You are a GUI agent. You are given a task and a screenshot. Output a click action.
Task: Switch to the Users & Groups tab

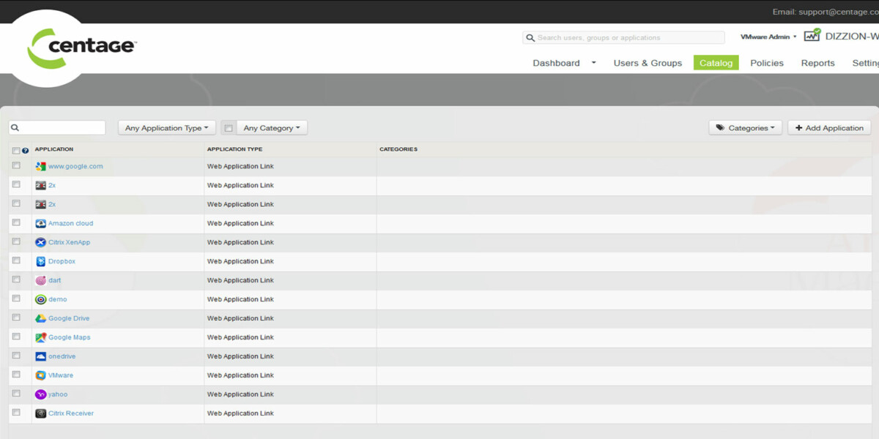[648, 63]
